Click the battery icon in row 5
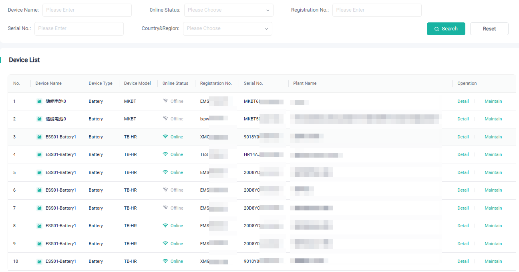The image size is (519, 272). (x=39, y=173)
